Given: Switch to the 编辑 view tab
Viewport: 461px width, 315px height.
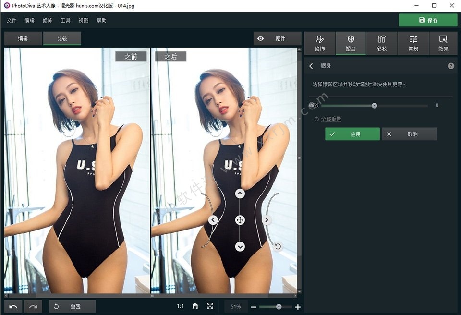Looking at the screenshot, I should [x=23, y=38].
